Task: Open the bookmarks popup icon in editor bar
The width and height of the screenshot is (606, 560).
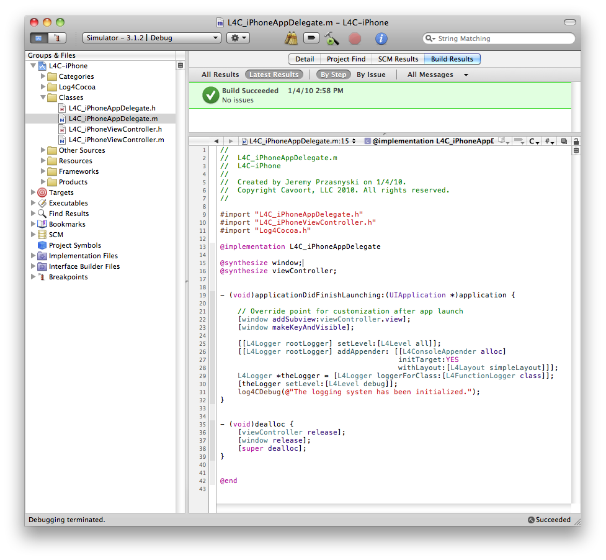Action: [x=504, y=141]
